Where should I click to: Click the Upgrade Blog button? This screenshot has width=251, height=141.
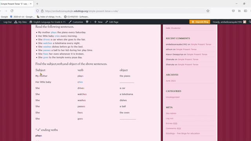(x=200, y=22)
